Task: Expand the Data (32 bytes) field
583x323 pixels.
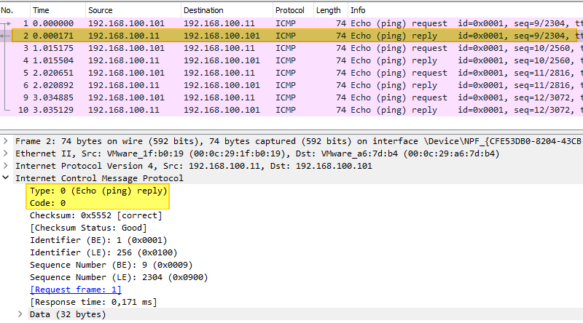Action: (x=20, y=314)
